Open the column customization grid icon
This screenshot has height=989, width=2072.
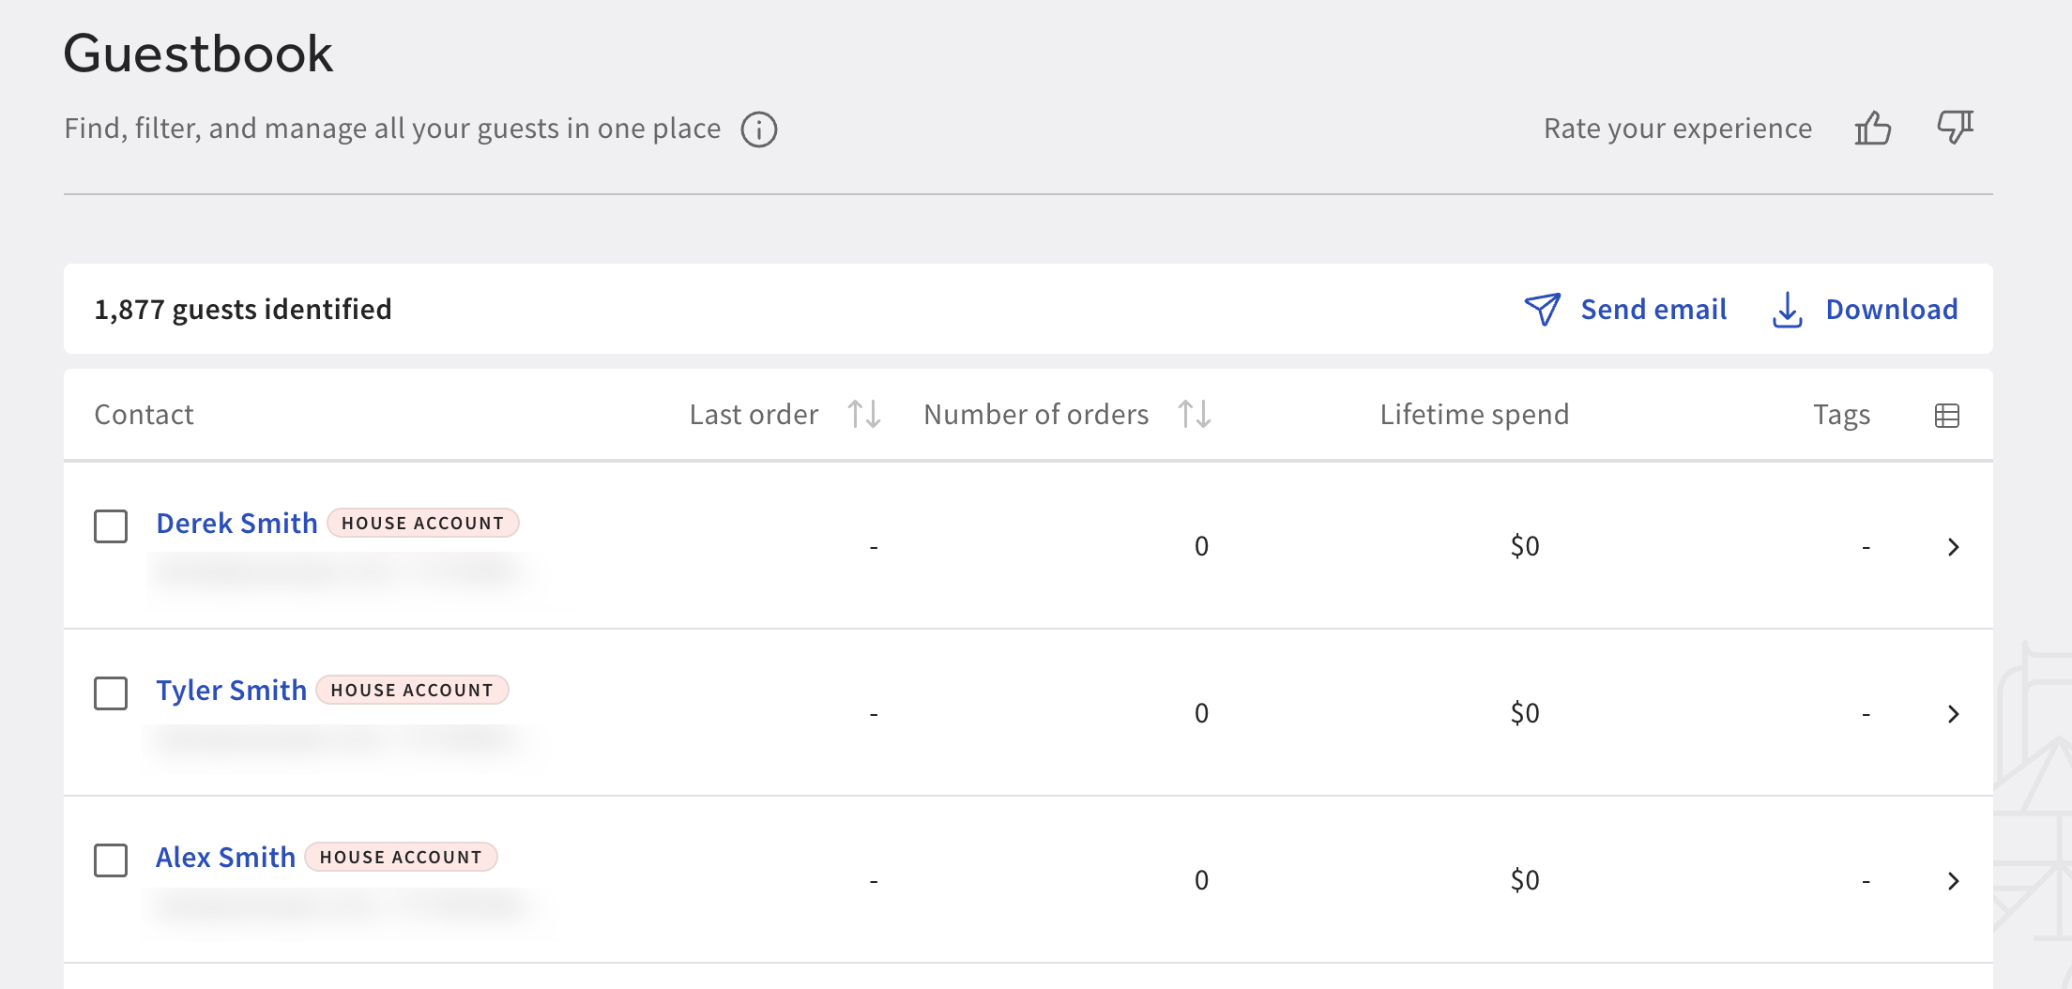(1949, 414)
